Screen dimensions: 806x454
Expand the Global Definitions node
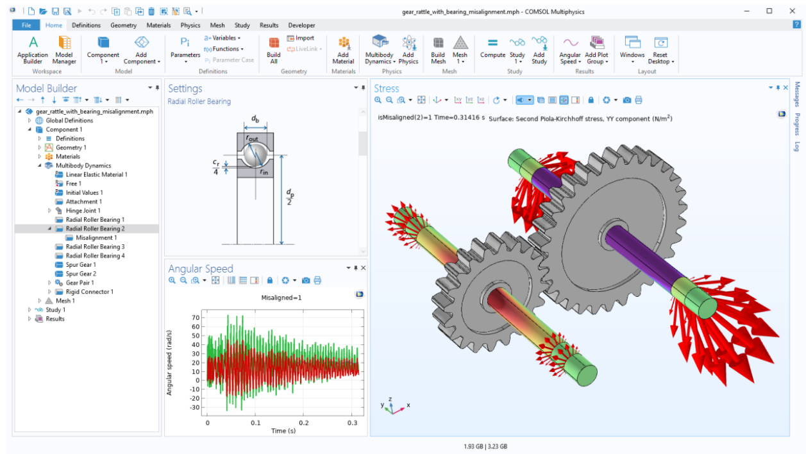point(29,121)
